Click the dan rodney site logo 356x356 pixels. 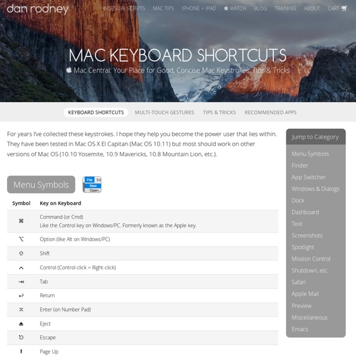pyautogui.click(x=38, y=9)
